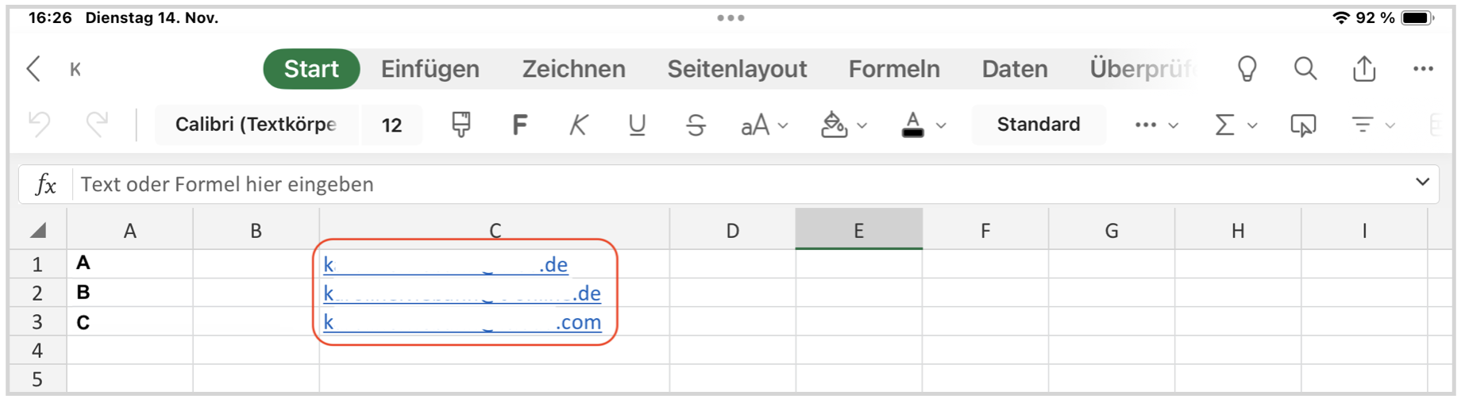This screenshot has width=1461, height=403.
Task: Open the font size 12 box
Action: [x=391, y=125]
